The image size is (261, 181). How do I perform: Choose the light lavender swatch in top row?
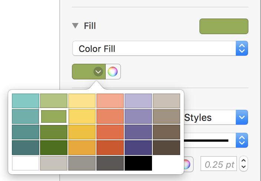138,101
